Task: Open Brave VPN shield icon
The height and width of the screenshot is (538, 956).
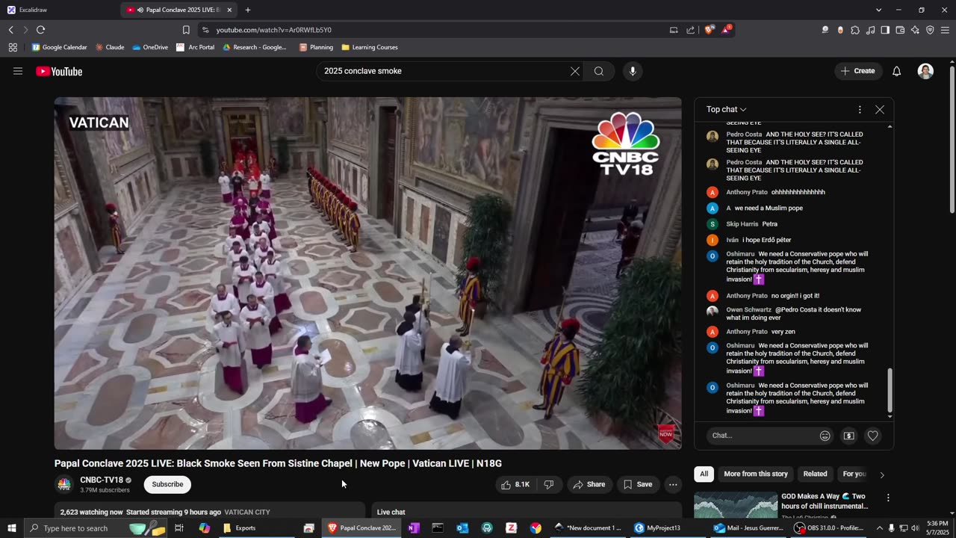Action: point(930,30)
